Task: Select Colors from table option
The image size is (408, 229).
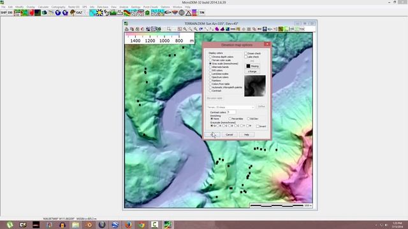Action: click(219, 84)
